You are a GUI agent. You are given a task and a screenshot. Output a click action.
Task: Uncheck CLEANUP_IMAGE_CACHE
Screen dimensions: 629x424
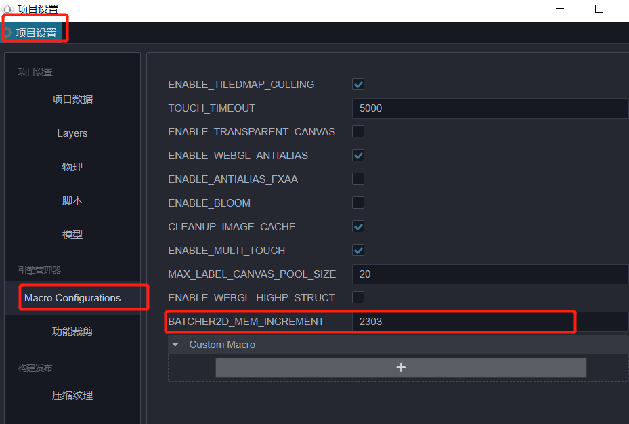(358, 226)
